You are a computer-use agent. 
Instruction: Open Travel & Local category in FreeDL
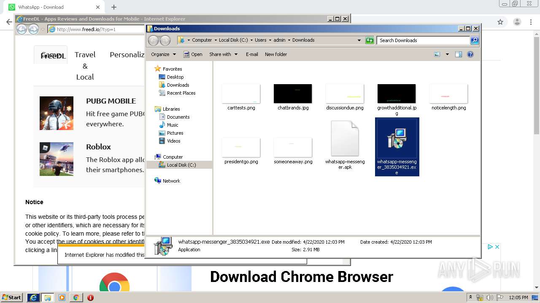85,66
